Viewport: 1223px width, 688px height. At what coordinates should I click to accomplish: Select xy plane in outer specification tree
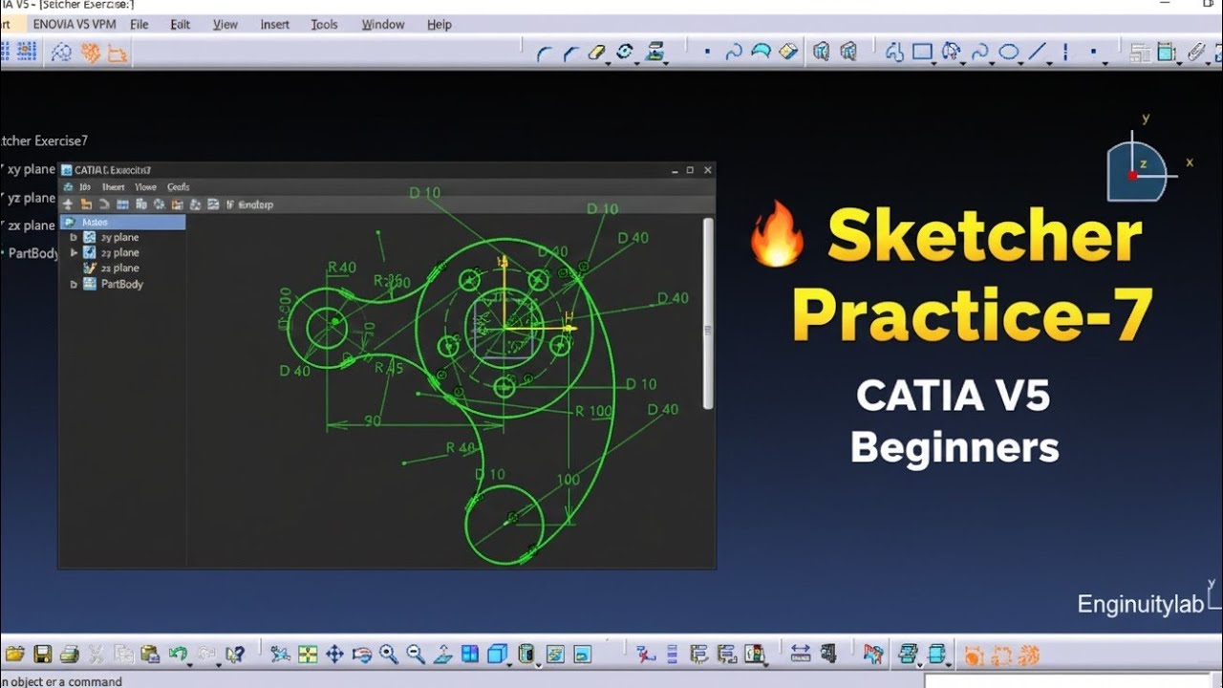[32, 169]
